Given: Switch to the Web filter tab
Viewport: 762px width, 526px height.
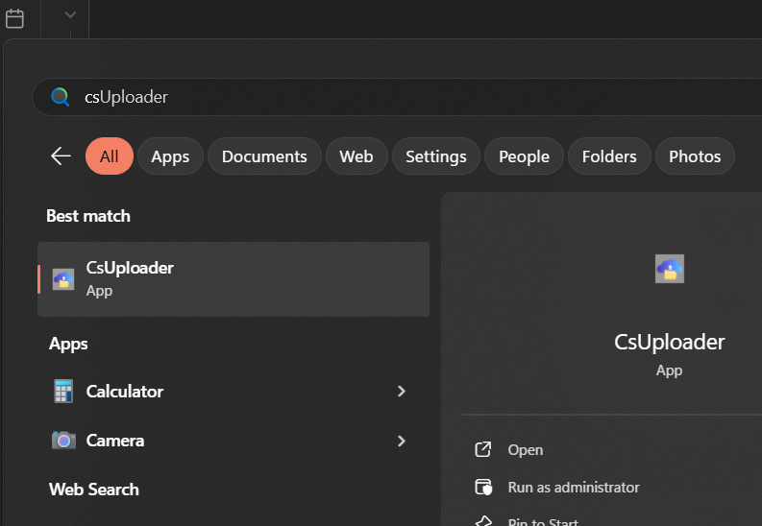Looking at the screenshot, I should click(356, 156).
